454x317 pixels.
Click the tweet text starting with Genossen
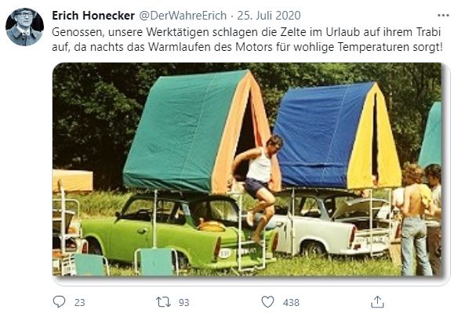(246, 32)
